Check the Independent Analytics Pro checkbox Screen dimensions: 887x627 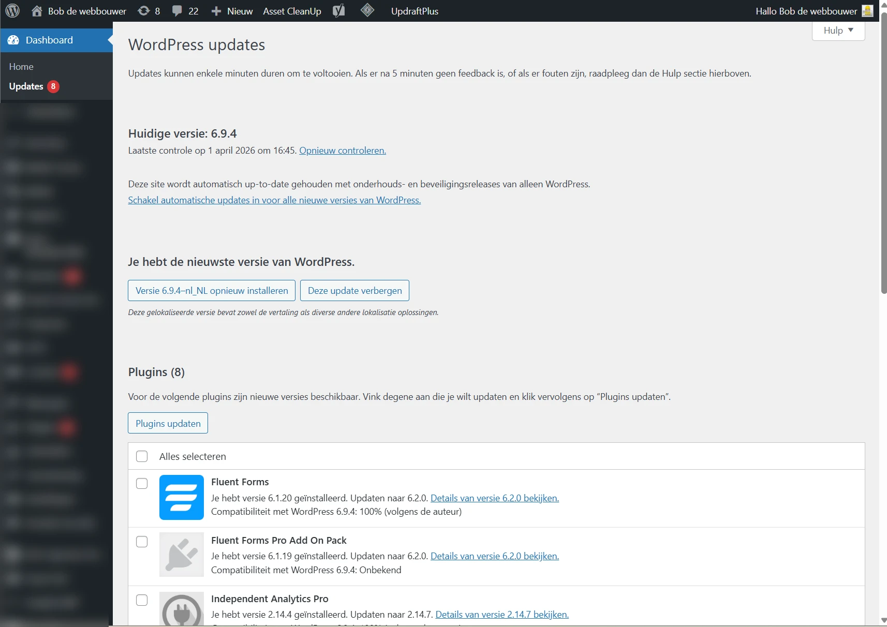tap(141, 600)
